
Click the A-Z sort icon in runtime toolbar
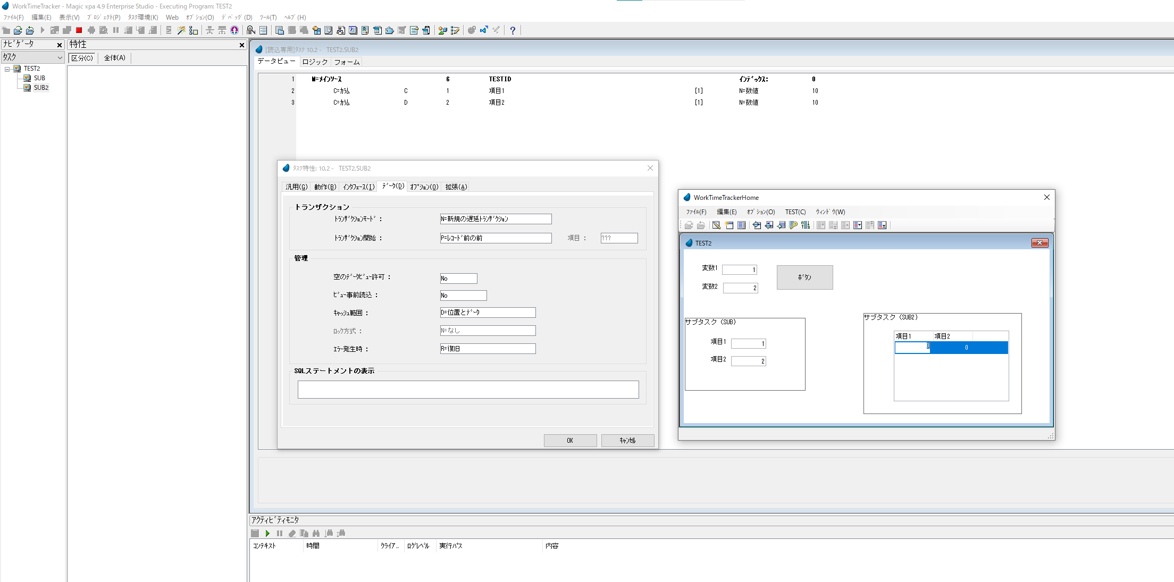pos(806,225)
